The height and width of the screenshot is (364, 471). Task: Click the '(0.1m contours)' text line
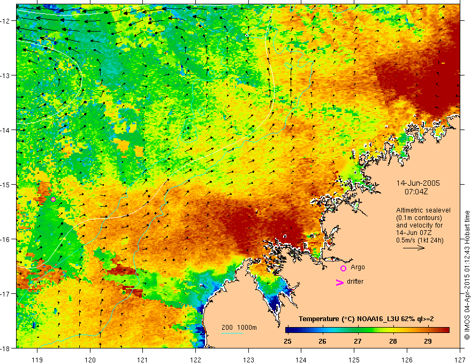tap(419, 218)
